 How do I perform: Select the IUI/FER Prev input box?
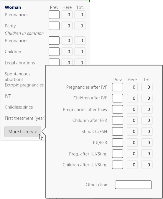[117, 143]
